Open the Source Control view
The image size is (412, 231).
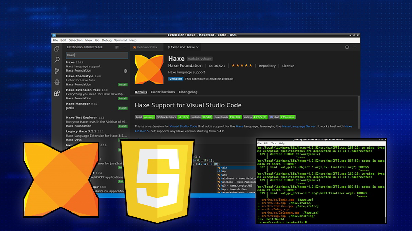(x=57, y=71)
